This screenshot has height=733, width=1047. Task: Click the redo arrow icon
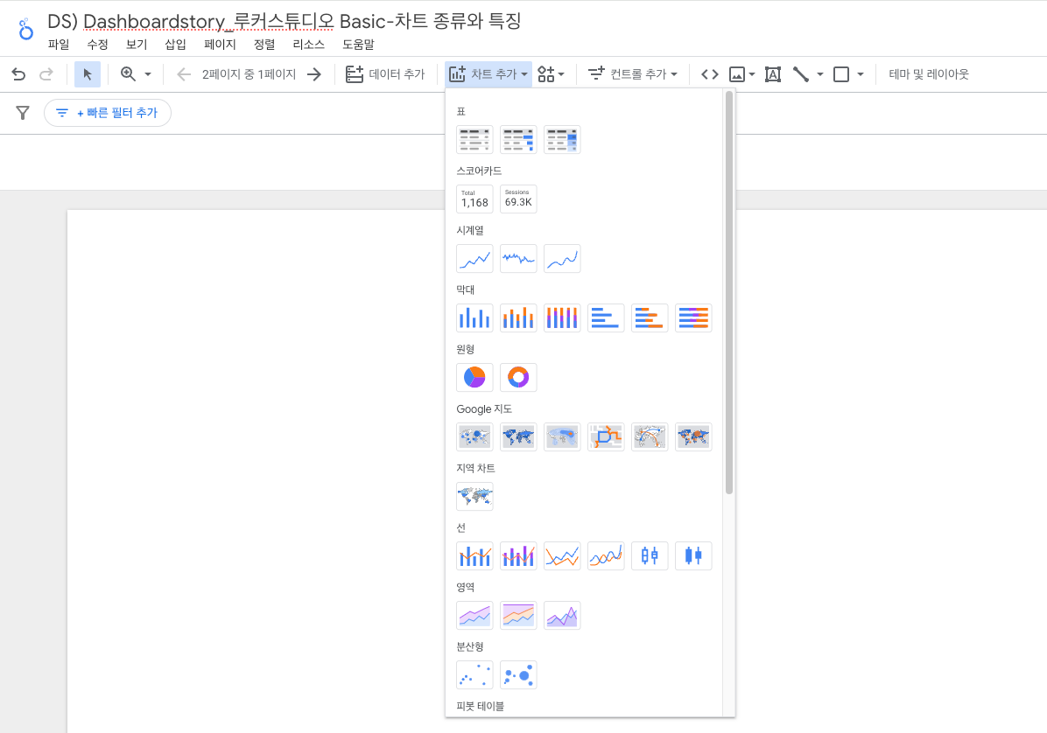pyautogui.click(x=46, y=74)
